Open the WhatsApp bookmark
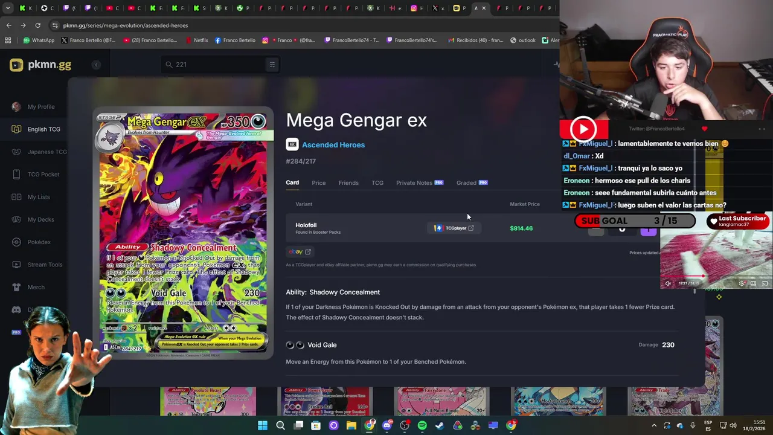 [39, 40]
